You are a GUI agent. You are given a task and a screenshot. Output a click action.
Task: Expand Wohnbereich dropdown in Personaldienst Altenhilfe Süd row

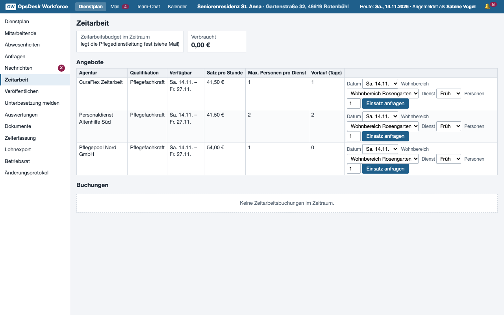[383, 126]
